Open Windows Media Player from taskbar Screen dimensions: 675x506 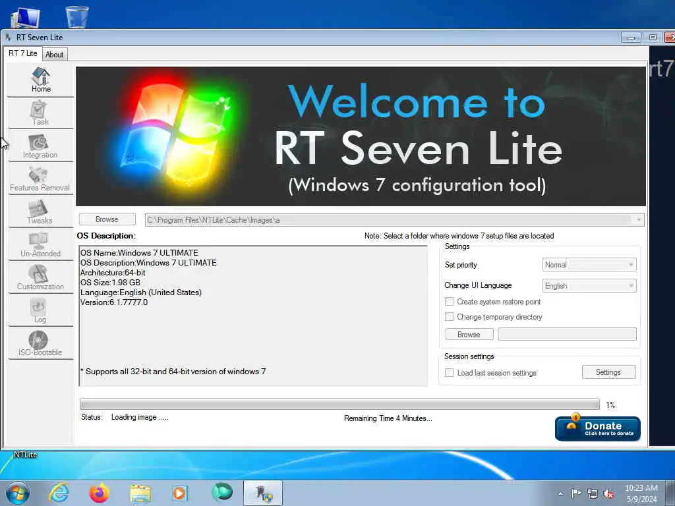pos(179,493)
